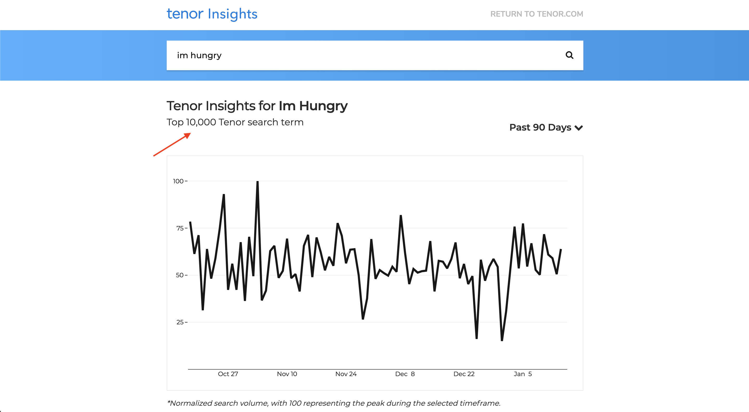This screenshot has height=412, width=749.
Task: Click the RETURN TO TENOR.COM link
Action: [x=537, y=14]
